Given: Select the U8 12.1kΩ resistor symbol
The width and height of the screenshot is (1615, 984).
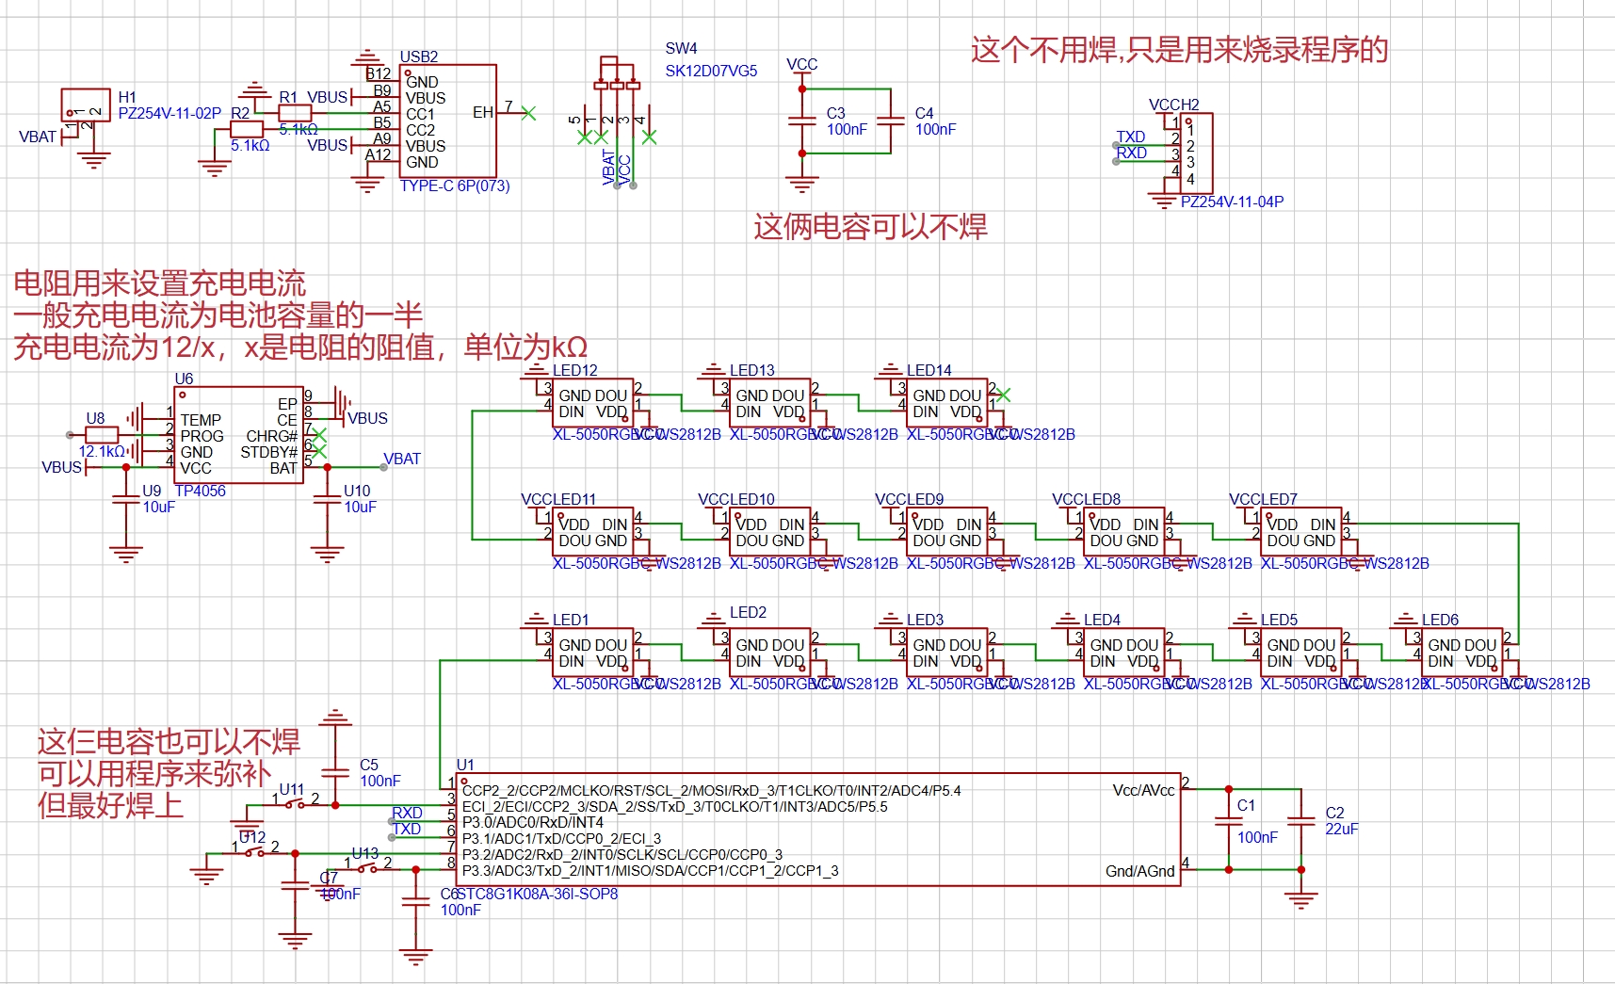Looking at the screenshot, I should [x=102, y=435].
